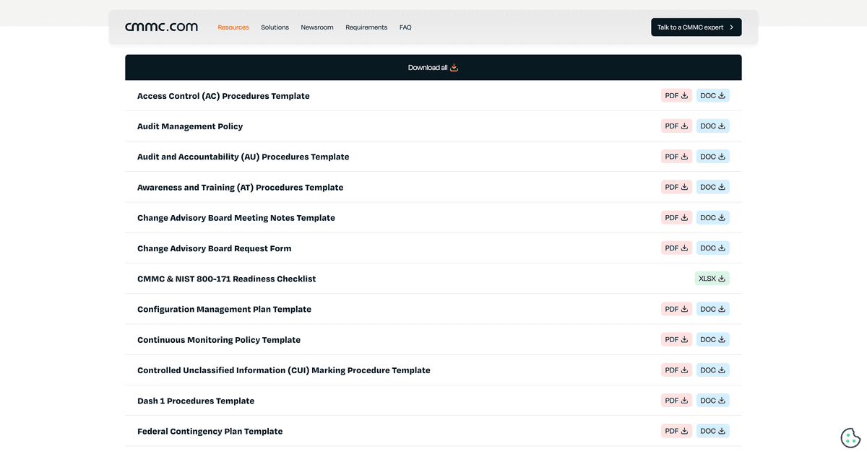Image resolution: width=867 pixels, height=454 pixels.
Task: Download Awareness and Training (AT) Procedures DOC
Action: [712, 187]
